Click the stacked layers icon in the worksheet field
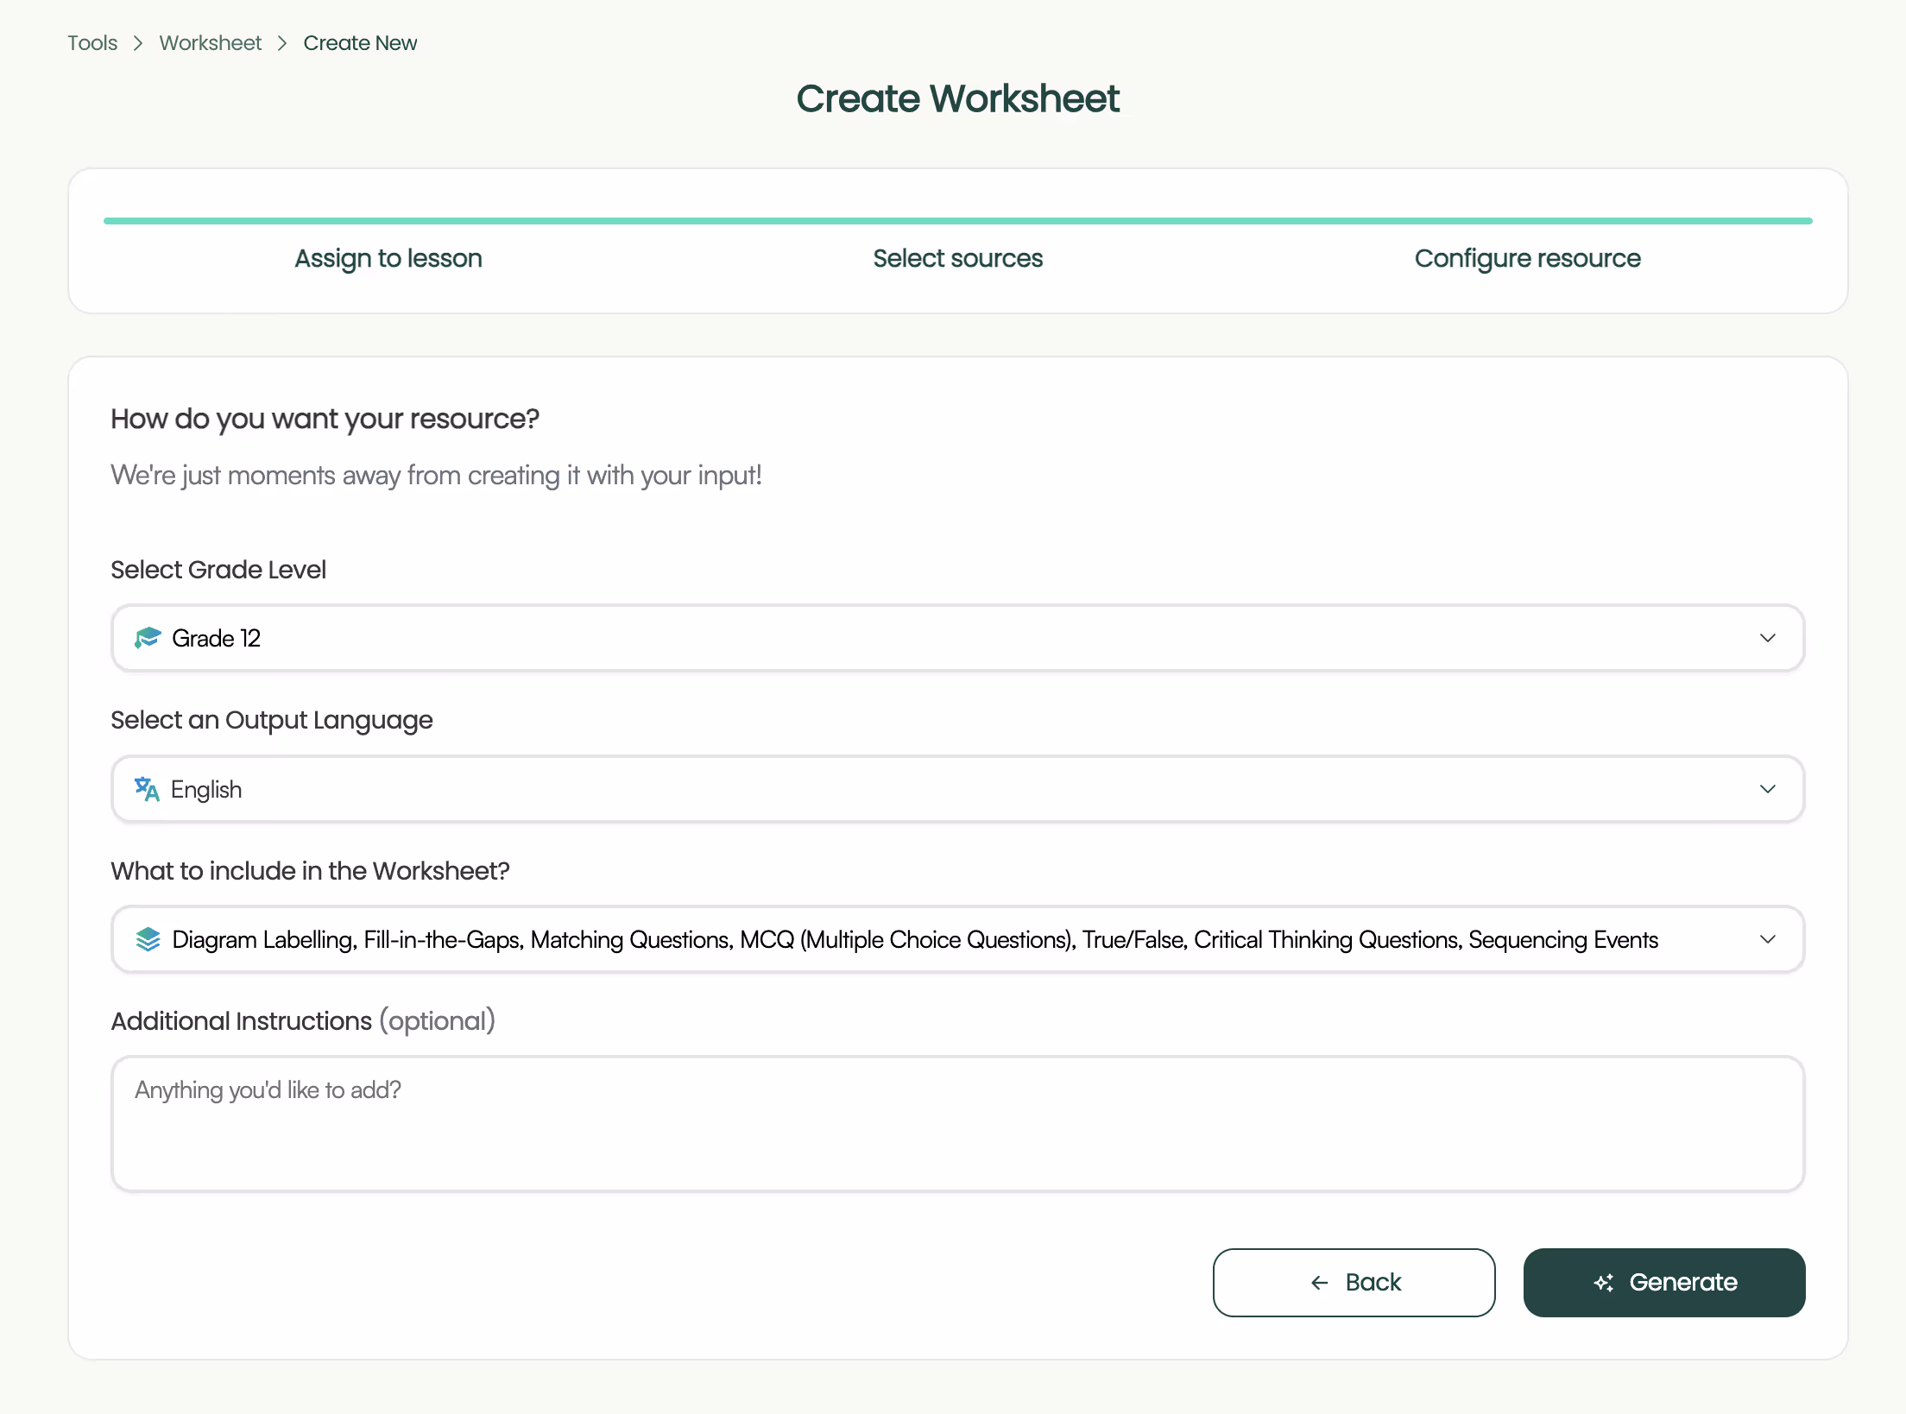 [x=148, y=939]
